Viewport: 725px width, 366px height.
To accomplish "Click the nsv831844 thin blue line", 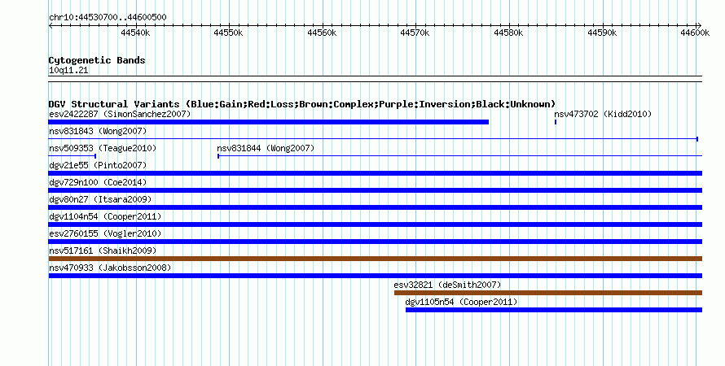I will (460, 156).
